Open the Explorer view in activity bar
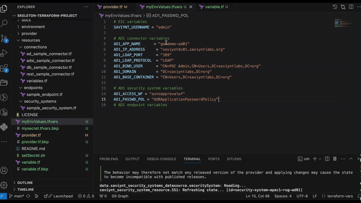This screenshot has height=203, width=361. point(4,9)
